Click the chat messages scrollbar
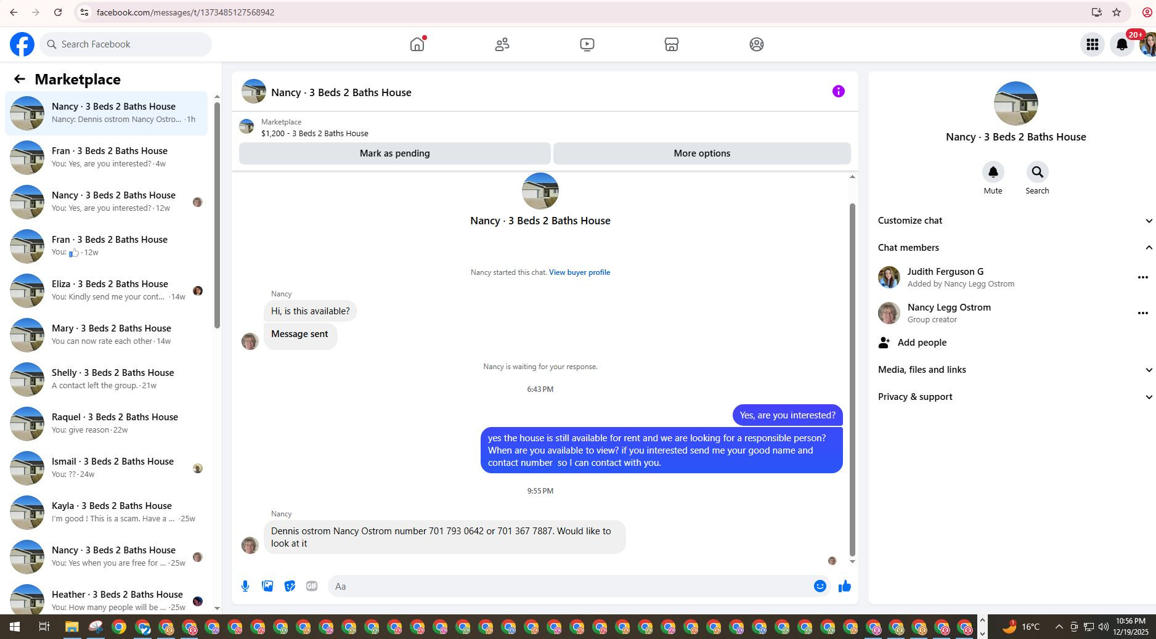1156x639 pixels. (852, 379)
